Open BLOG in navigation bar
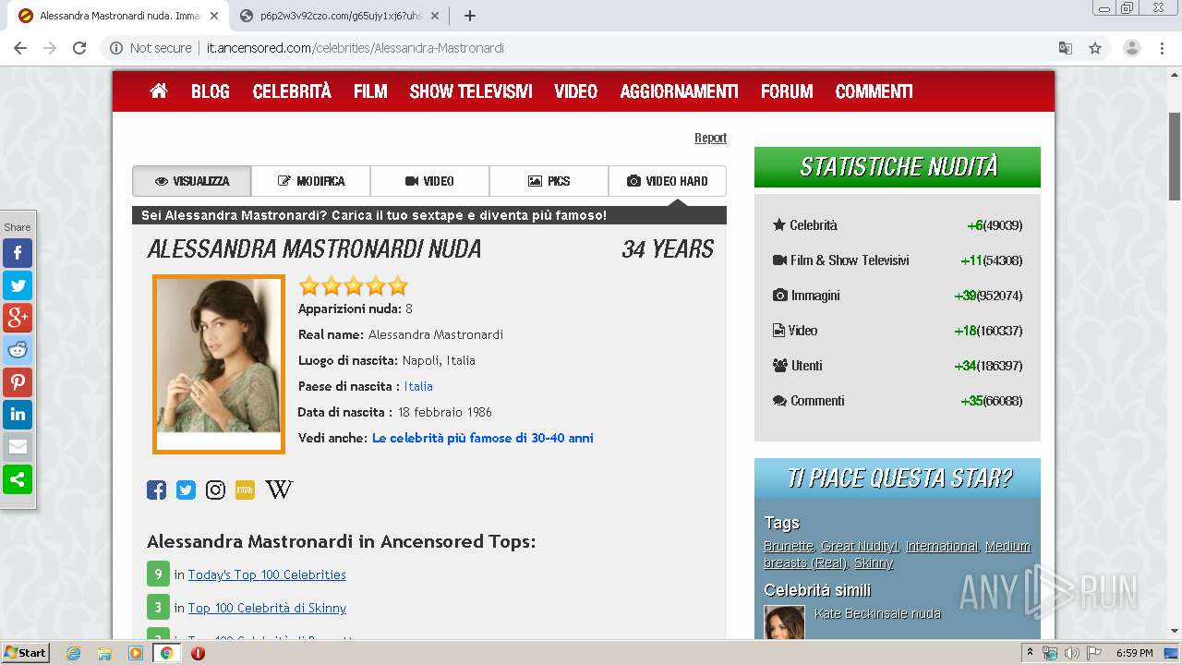Viewport: 1182px width, 665px height. tap(211, 91)
